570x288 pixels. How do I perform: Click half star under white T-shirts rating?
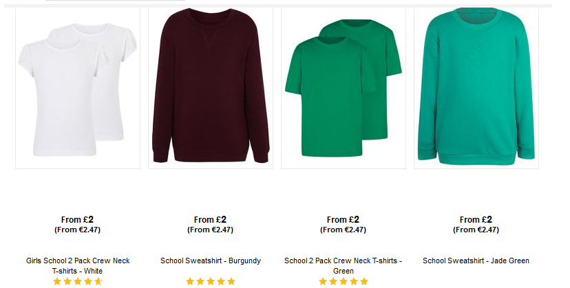click(x=98, y=281)
